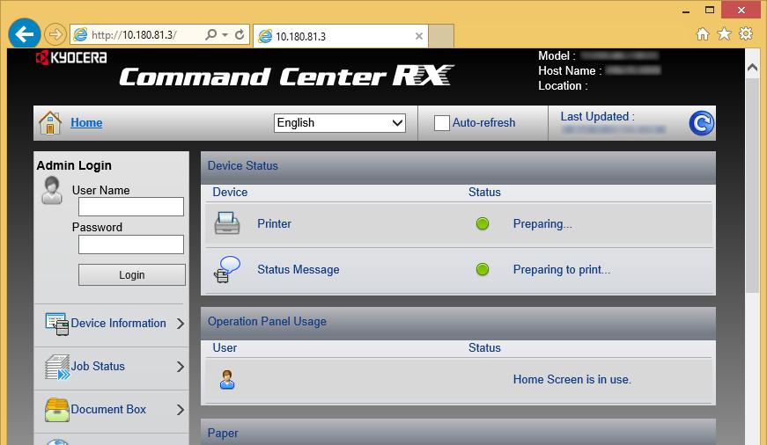Click the Kyocera logo
Viewport: 767px width, 445px height.
coord(71,58)
